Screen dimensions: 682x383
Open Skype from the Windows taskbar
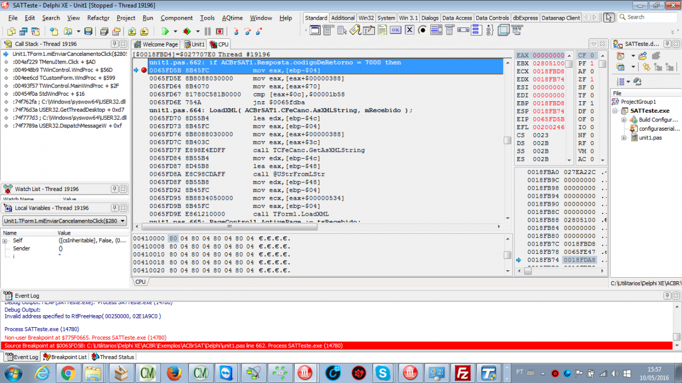click(x=382, y=373)
